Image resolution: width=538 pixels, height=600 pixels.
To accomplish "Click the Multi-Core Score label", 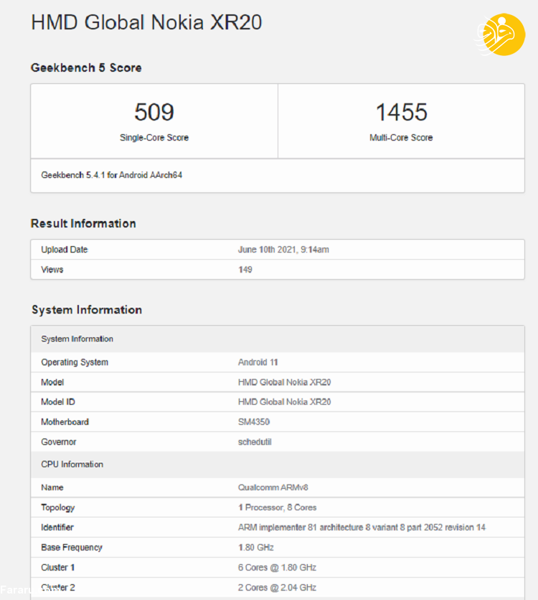I will pyautogui.click(x=401, y=138).
